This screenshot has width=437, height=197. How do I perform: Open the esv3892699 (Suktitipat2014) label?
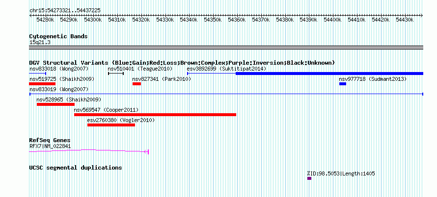point(226,69)
